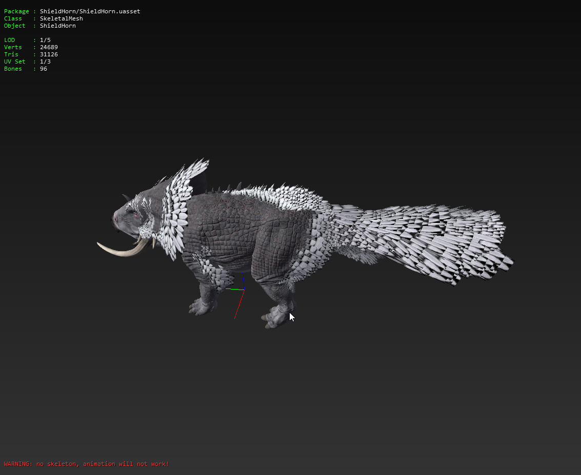This screenshot has width=581, height=475.
Task: Click the SkeletalMesh class value
Action: 61,18
